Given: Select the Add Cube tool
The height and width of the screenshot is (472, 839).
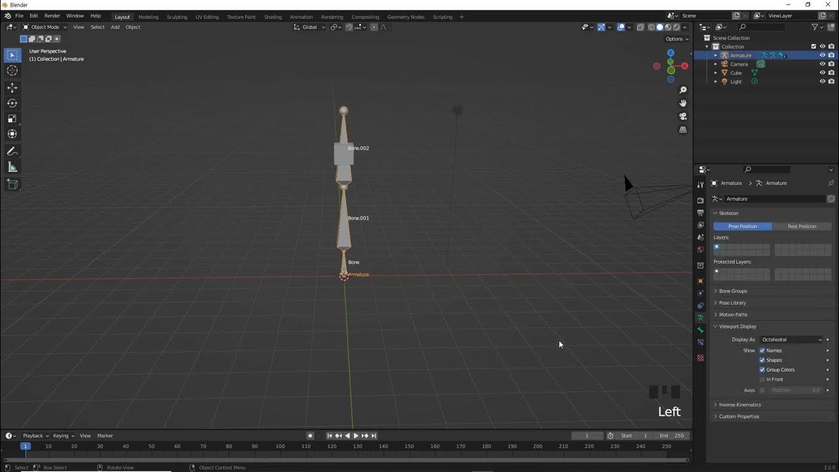Looking at the screenshot, I should click(x=12, y=184).
